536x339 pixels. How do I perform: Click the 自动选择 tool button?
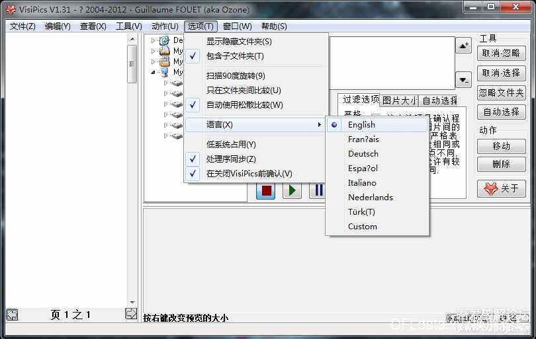[501, 112]
